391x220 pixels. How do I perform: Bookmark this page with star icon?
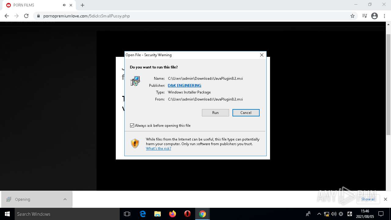[x=353, y=16]
